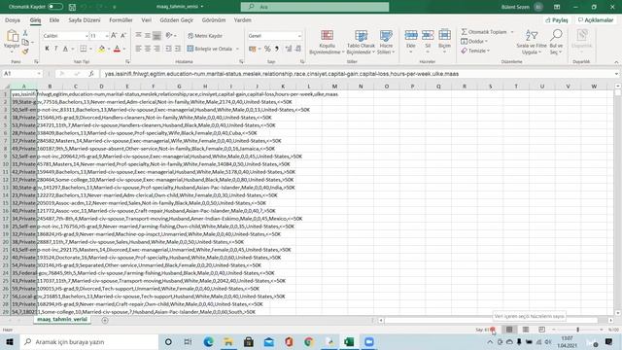Toggle italic formatting T button
This screenshot has height=350, width=622.
coord(56,49)
